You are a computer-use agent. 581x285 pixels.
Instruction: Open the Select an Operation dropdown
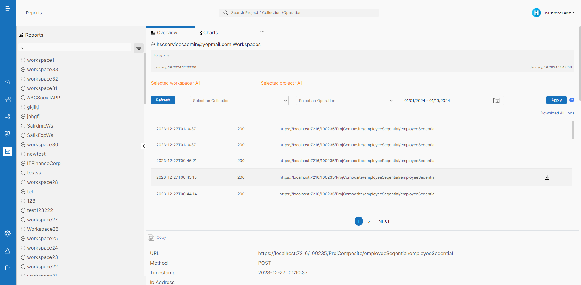pos(345,101)
